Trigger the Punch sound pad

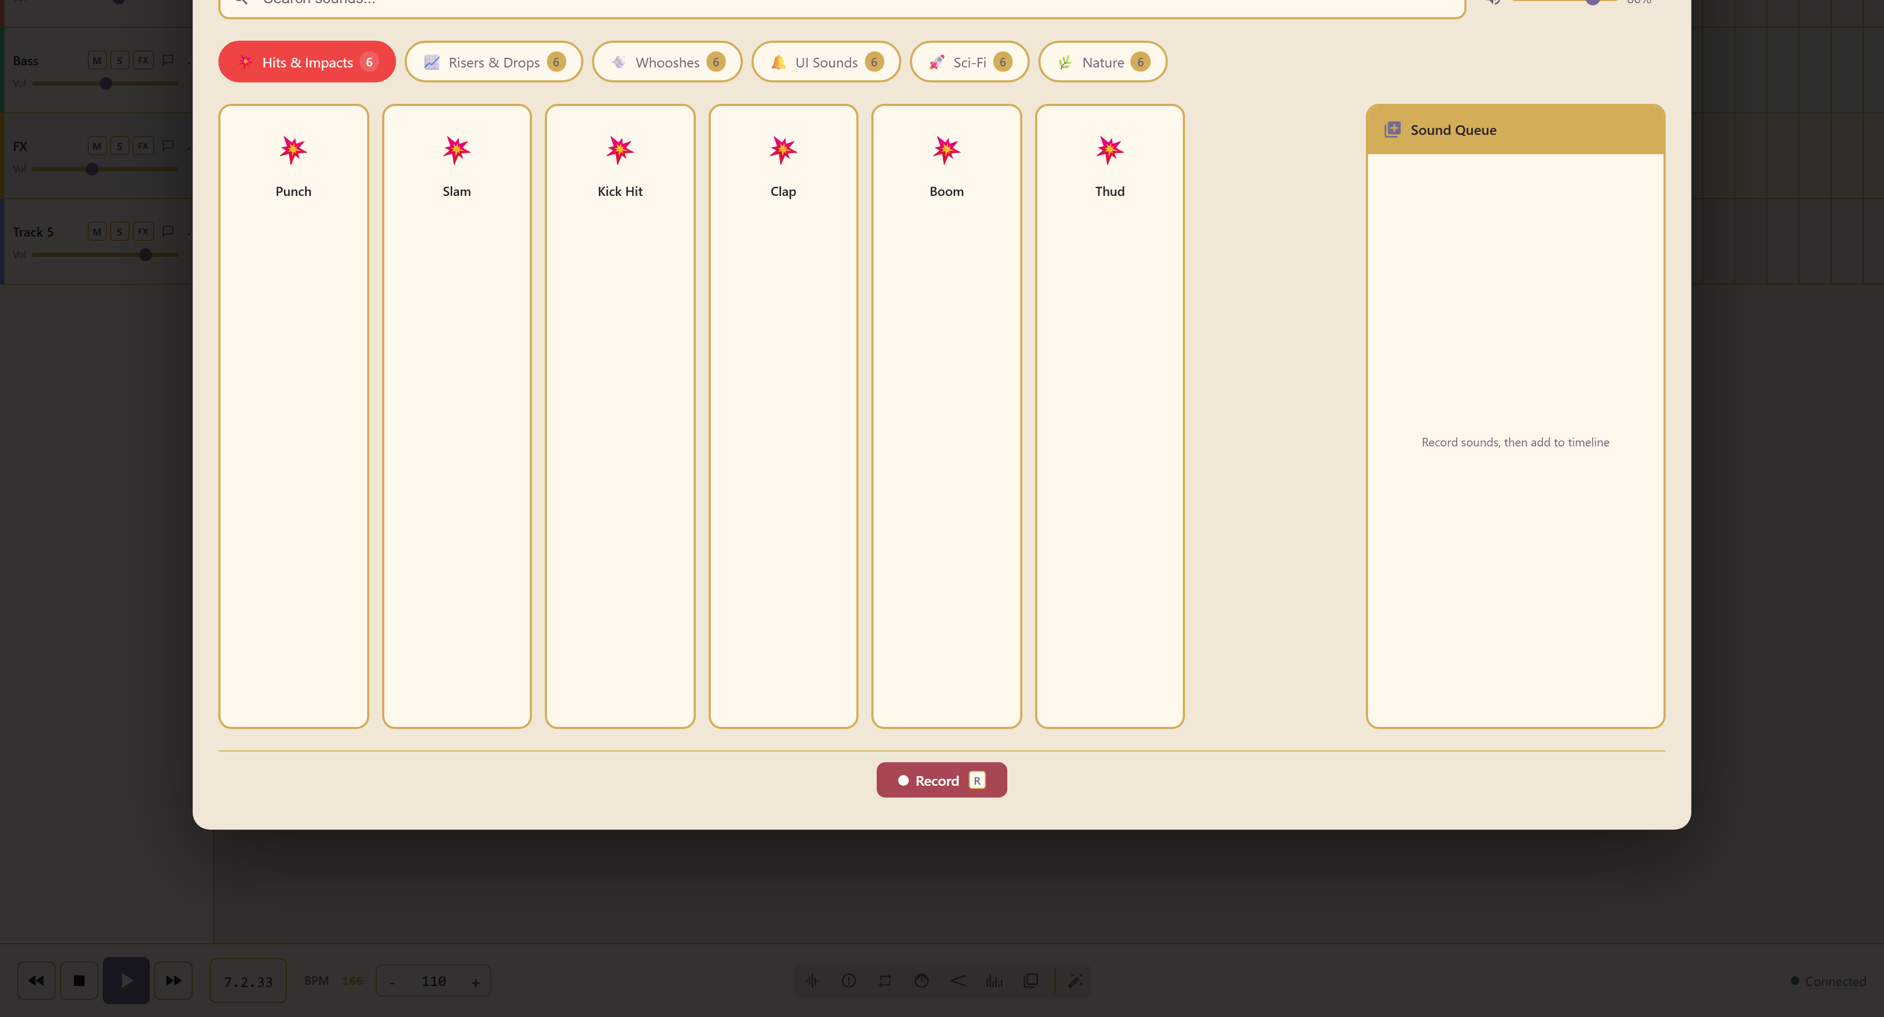(293, 415)
